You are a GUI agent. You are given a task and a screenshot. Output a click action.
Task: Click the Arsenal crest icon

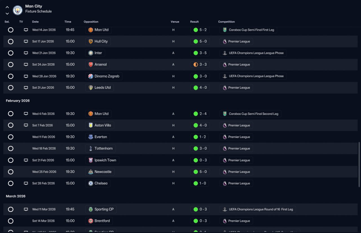coord(91,64)
